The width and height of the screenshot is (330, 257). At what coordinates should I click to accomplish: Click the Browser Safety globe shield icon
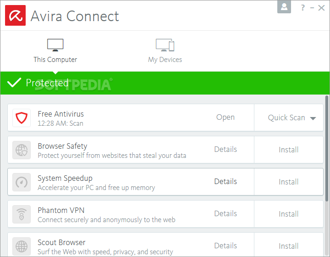[22, 150]
